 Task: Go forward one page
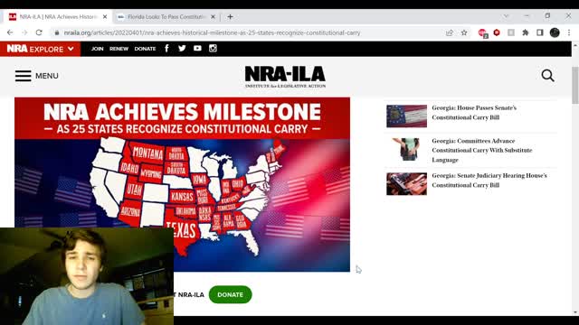(x=24, y=32)
